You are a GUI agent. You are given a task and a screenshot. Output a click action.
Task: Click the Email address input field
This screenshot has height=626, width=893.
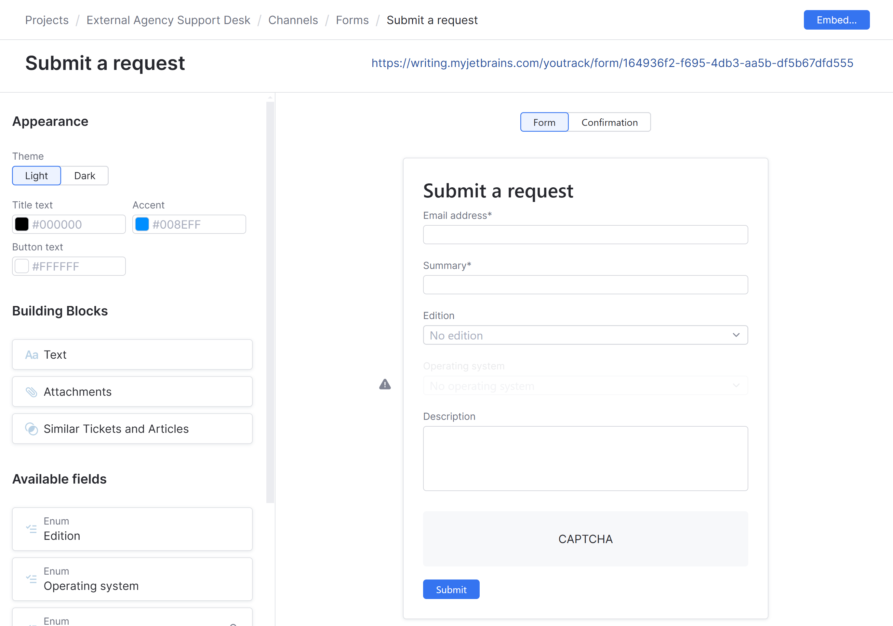point(585,234)
